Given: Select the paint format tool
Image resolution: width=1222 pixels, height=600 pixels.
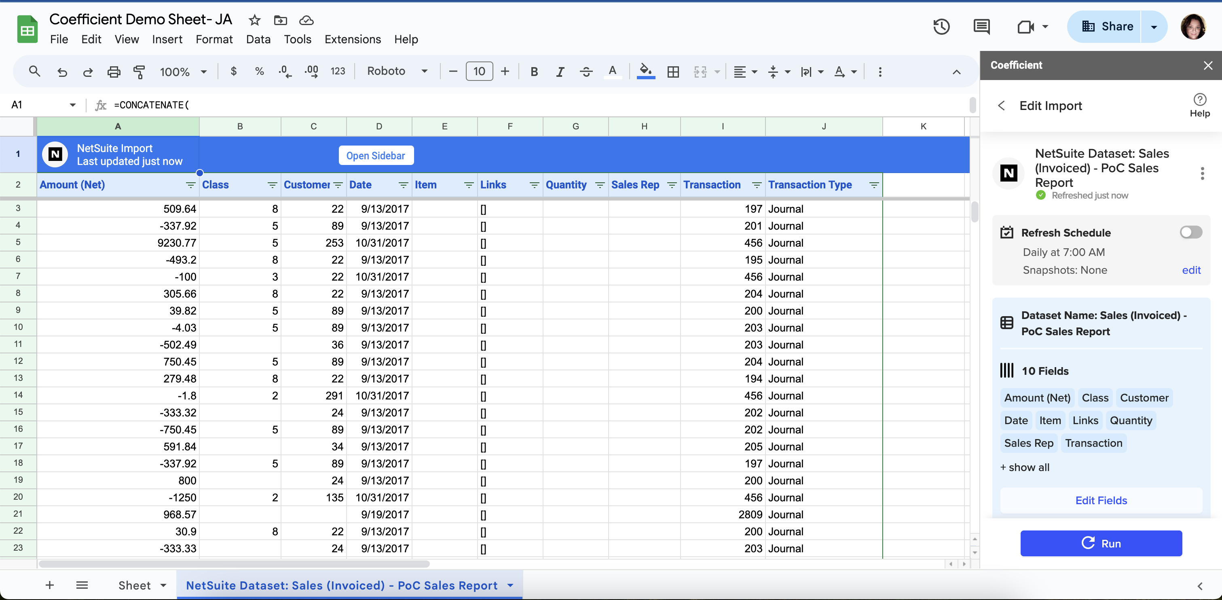Looking at the screenshot, I should point(140,72).
